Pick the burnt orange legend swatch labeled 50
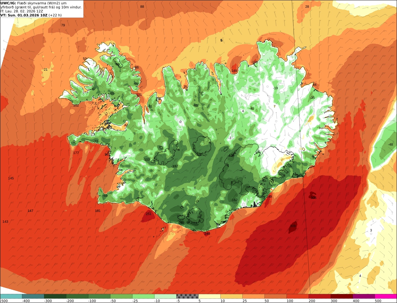 (x=275, y=296)
